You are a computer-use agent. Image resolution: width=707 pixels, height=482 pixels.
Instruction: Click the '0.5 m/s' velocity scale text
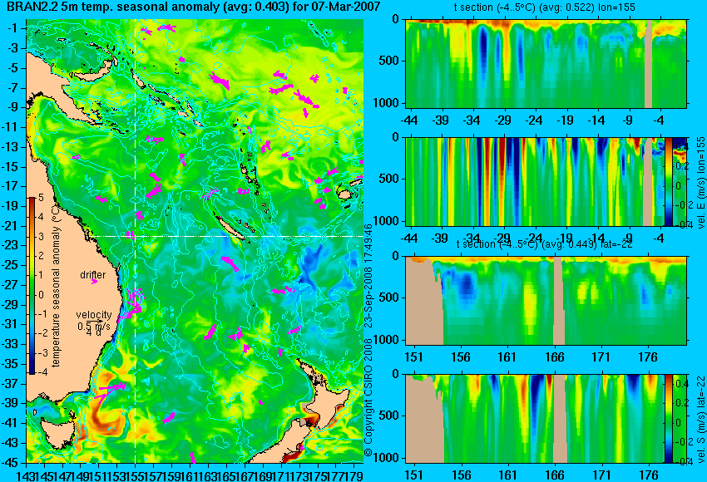[x=93, y=326]
